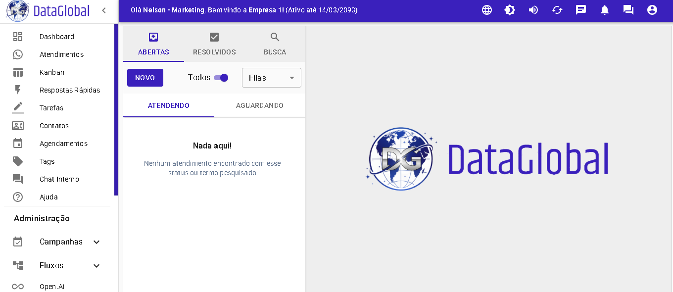Switch to the Aguardando tab
Image resolution: width=673 pixels, height=292 pixels.
[260, 105]
